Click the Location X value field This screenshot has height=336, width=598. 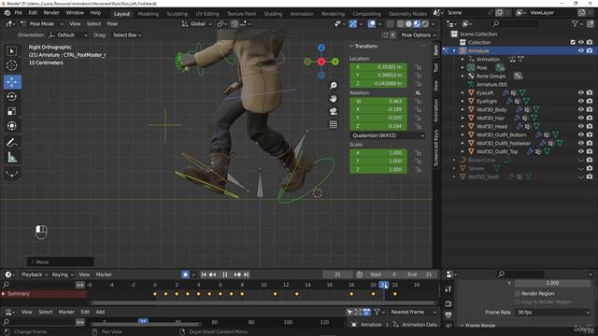point(378,67)
